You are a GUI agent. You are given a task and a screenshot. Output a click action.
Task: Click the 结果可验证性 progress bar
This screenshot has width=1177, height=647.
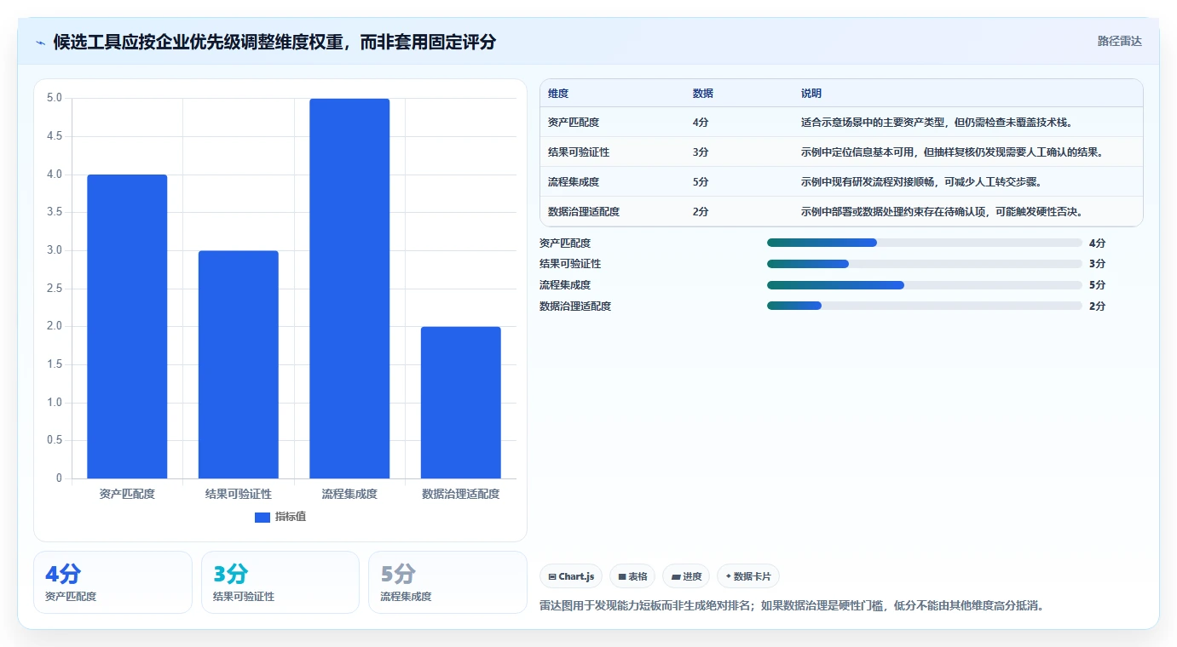tap(925, 264)
